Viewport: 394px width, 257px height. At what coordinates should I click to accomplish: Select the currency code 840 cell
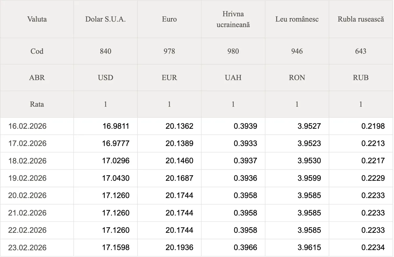tap(106, 51)
